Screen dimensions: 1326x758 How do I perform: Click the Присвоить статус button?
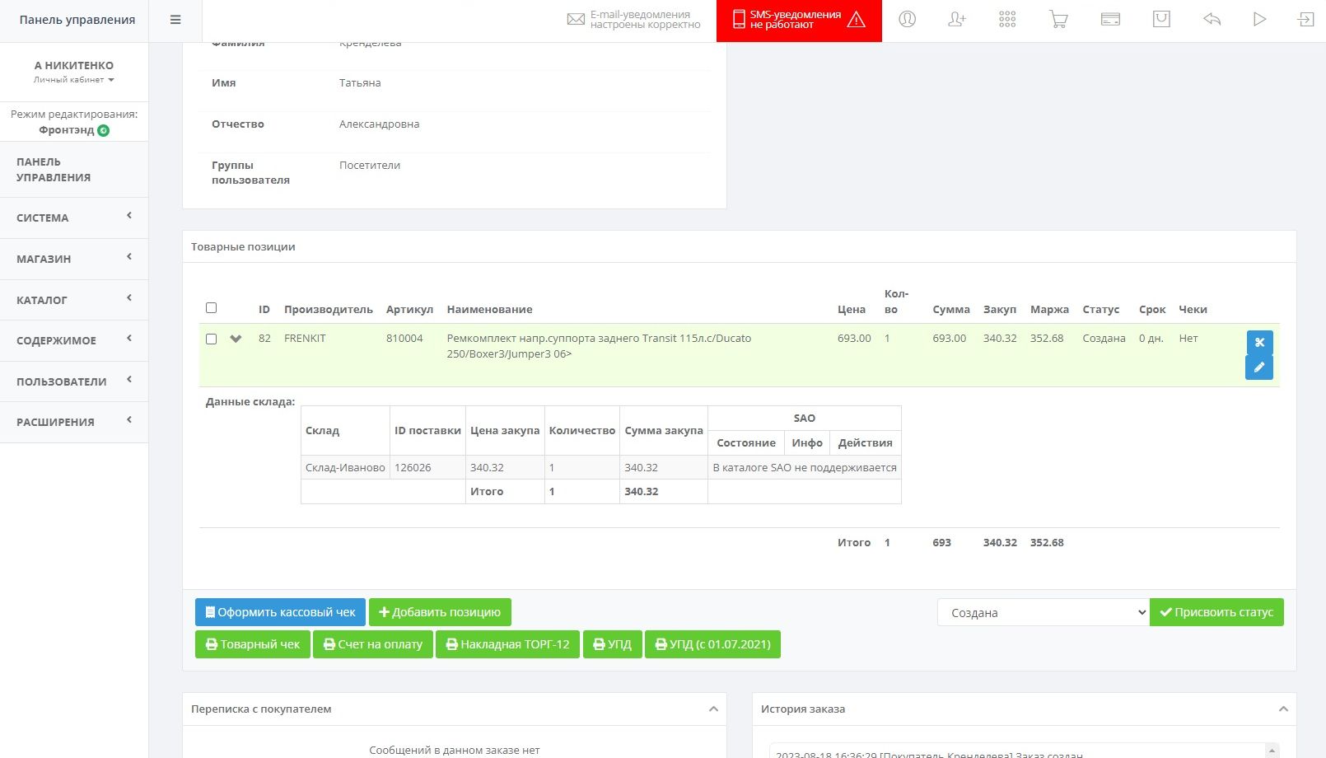click(1216, 612)
